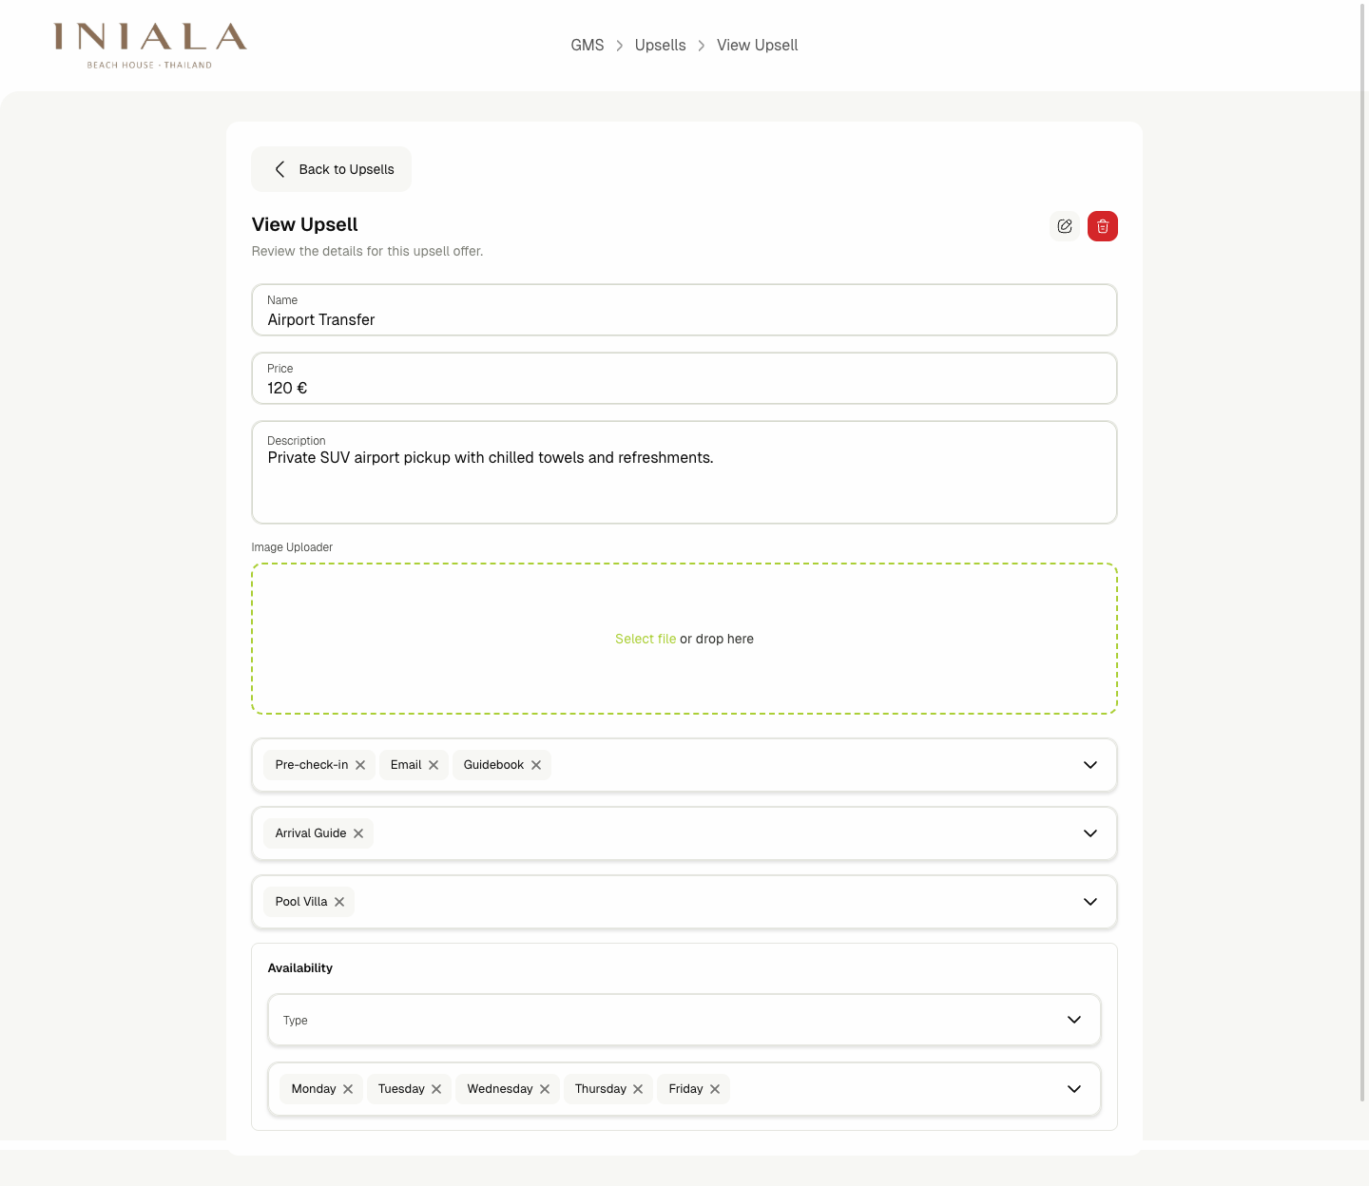Open the availability Type dropdown

[x=1074, y=1020]
